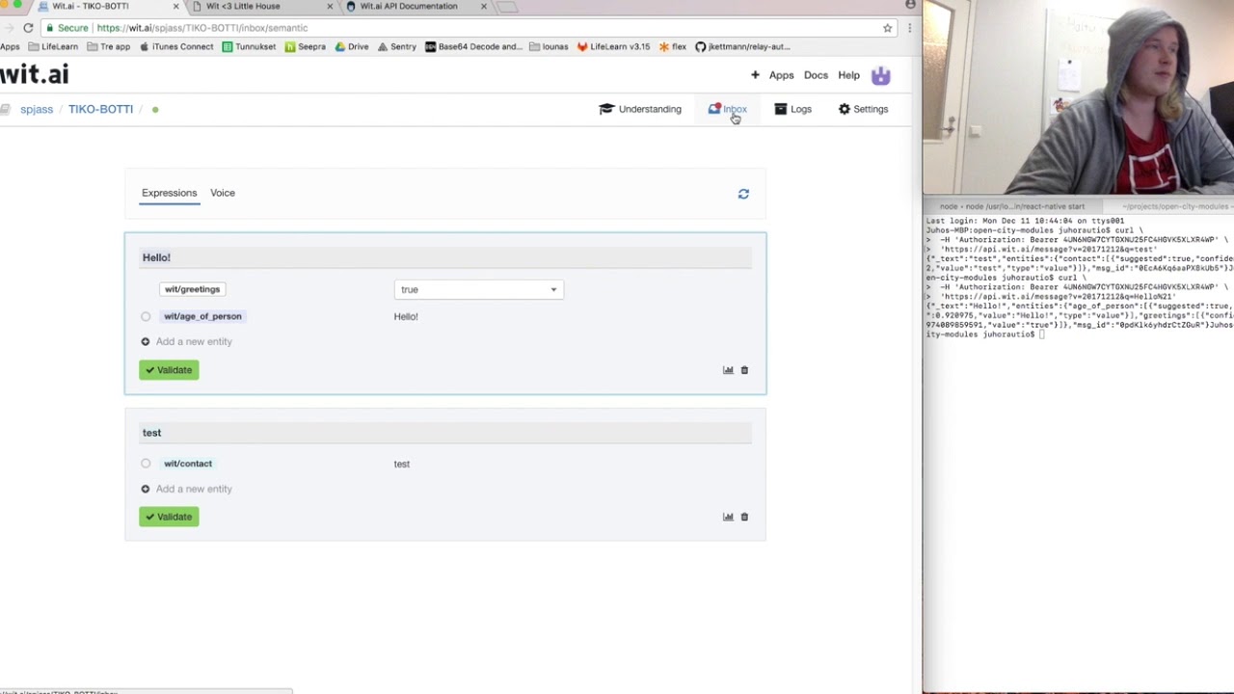Go to TIKO-BOTTI breadcrumb link
The width and height of the screenshot is (1234, 694).
pyautogui.click(x=100, y=109)
